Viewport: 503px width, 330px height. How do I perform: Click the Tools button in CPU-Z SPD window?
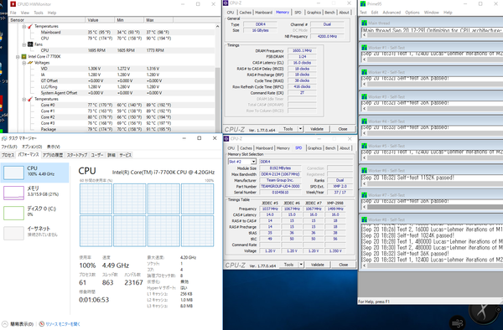pyautogui.click(x=288, y=265)
